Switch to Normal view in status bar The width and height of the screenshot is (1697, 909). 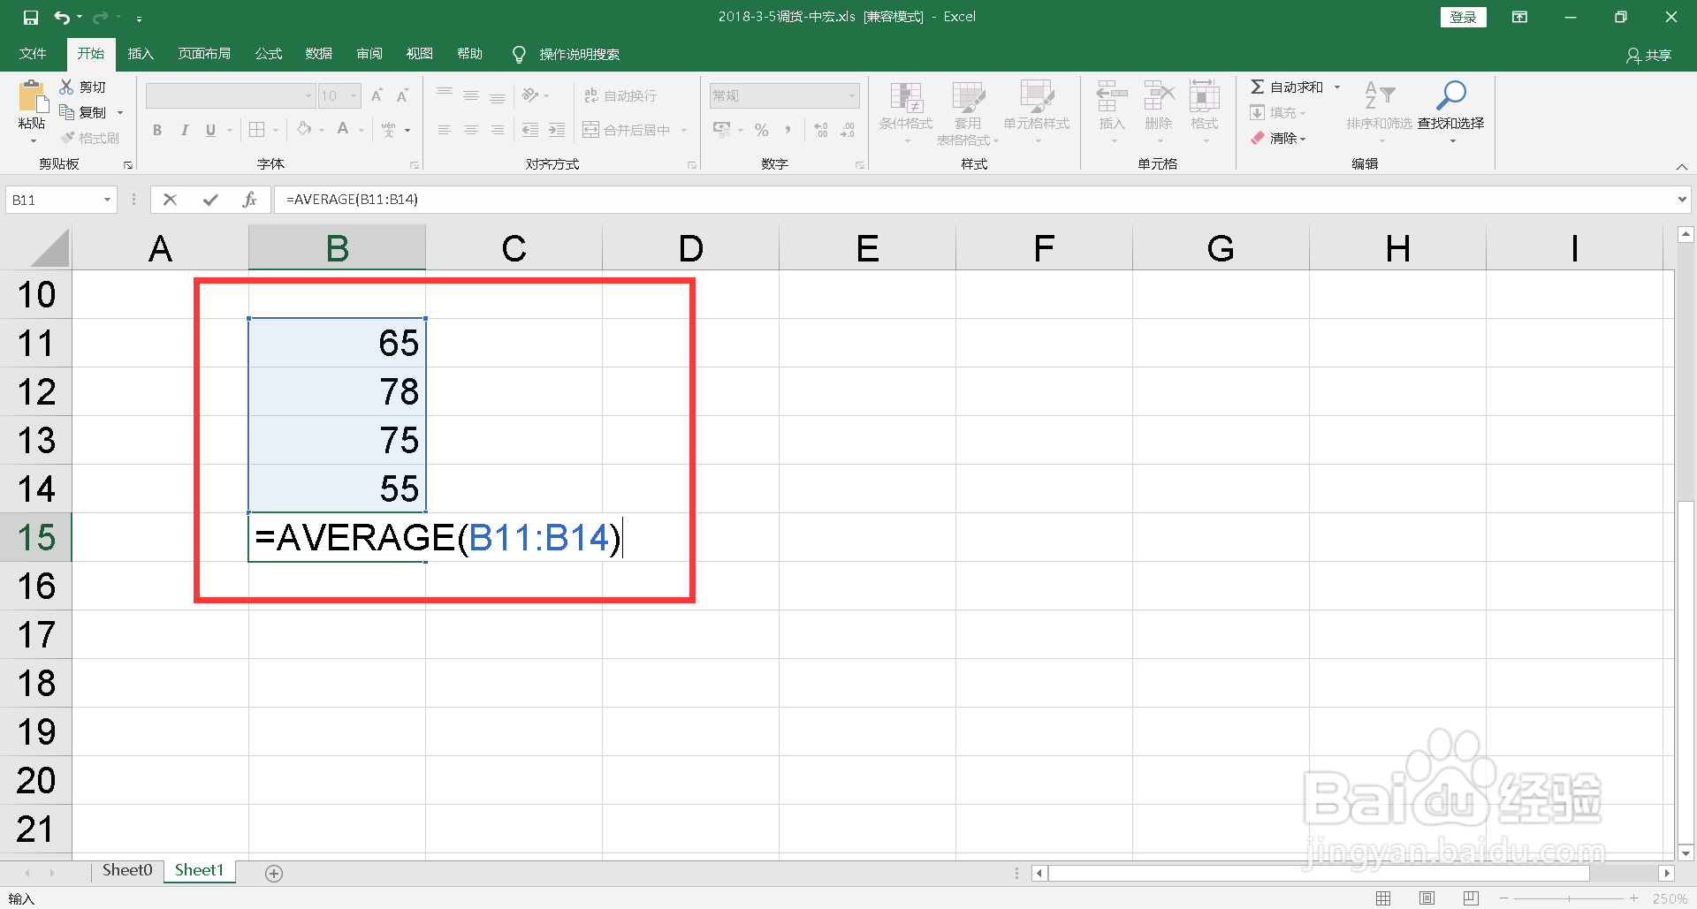[1383, 898]
